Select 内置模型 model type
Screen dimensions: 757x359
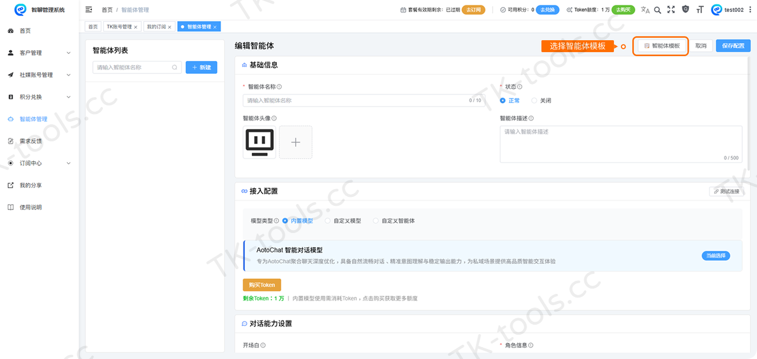[x=285, y=221]
